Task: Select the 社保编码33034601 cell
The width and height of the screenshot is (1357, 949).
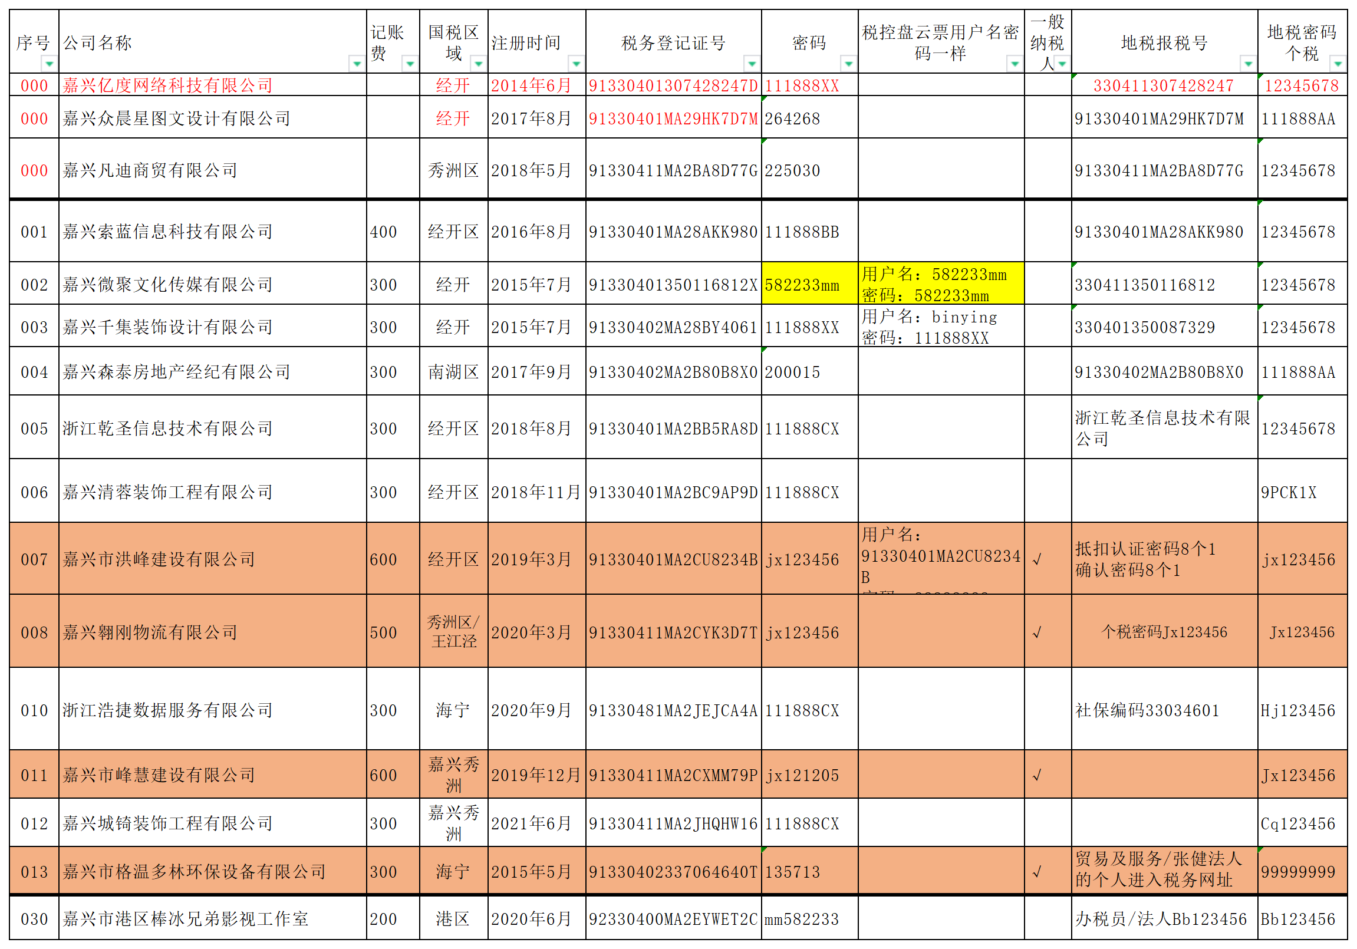Action: [1147, 710]
